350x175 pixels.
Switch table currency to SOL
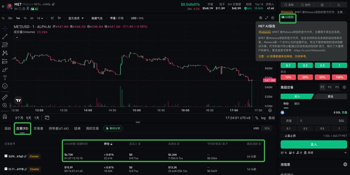[267, 128]
